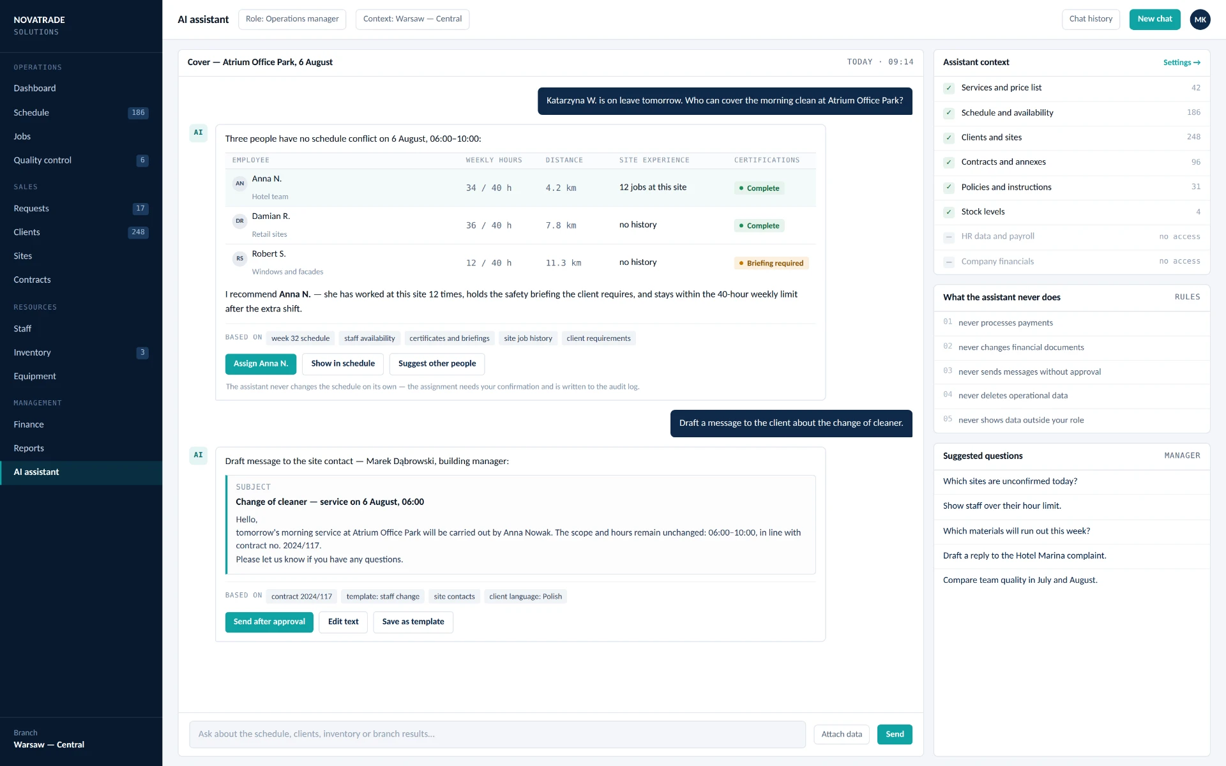Click the RS avatar for Robert S.
Viewport: 1226px width, 766px height.
(239, 259)
